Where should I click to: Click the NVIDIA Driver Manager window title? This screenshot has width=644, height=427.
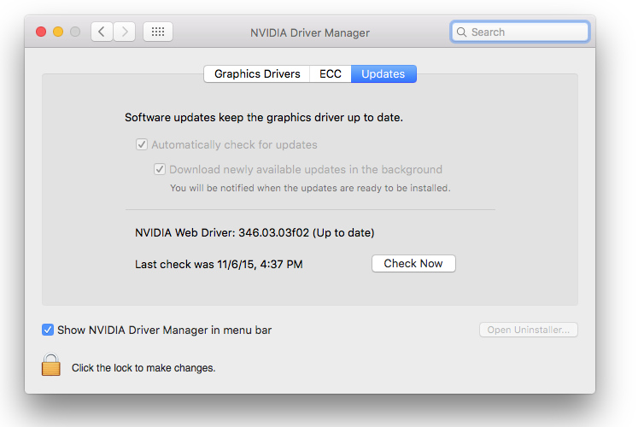click(310, 33)
